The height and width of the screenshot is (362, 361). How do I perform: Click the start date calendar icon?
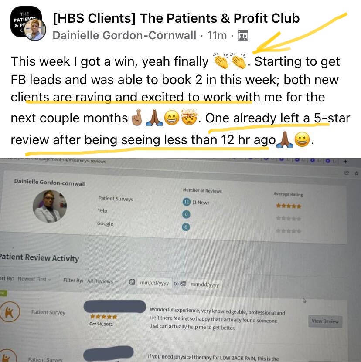pyautogui.click(x=132, y=282)
